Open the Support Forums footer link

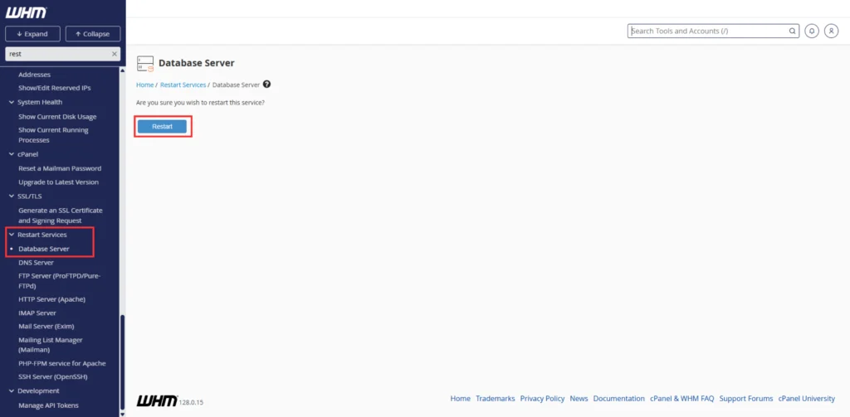(x=746, y=399)
